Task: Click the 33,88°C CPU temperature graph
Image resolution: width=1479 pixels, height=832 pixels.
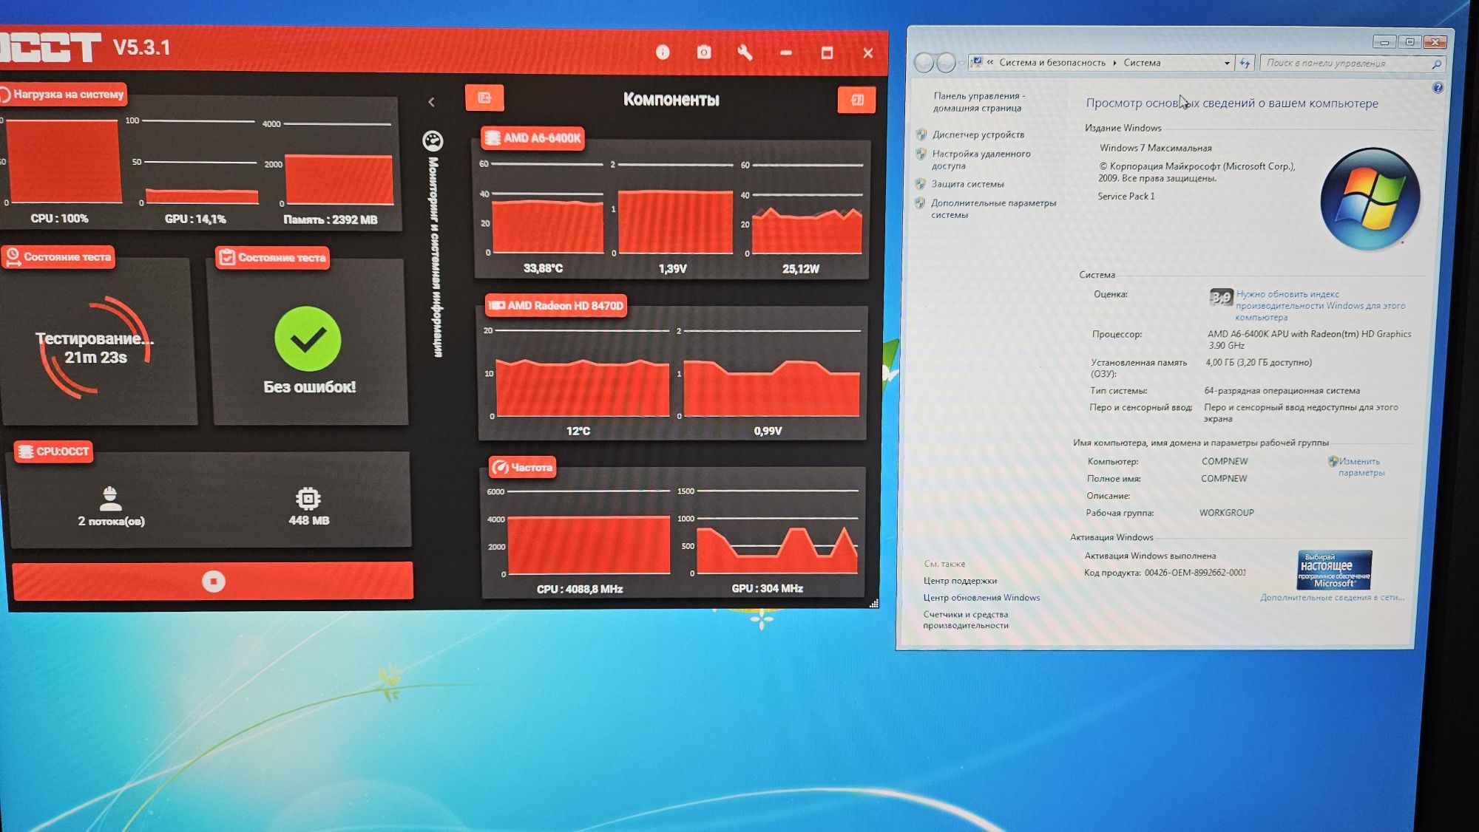Action: click(547, 209)
